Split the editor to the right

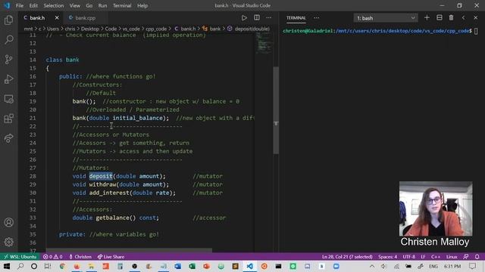257,18
